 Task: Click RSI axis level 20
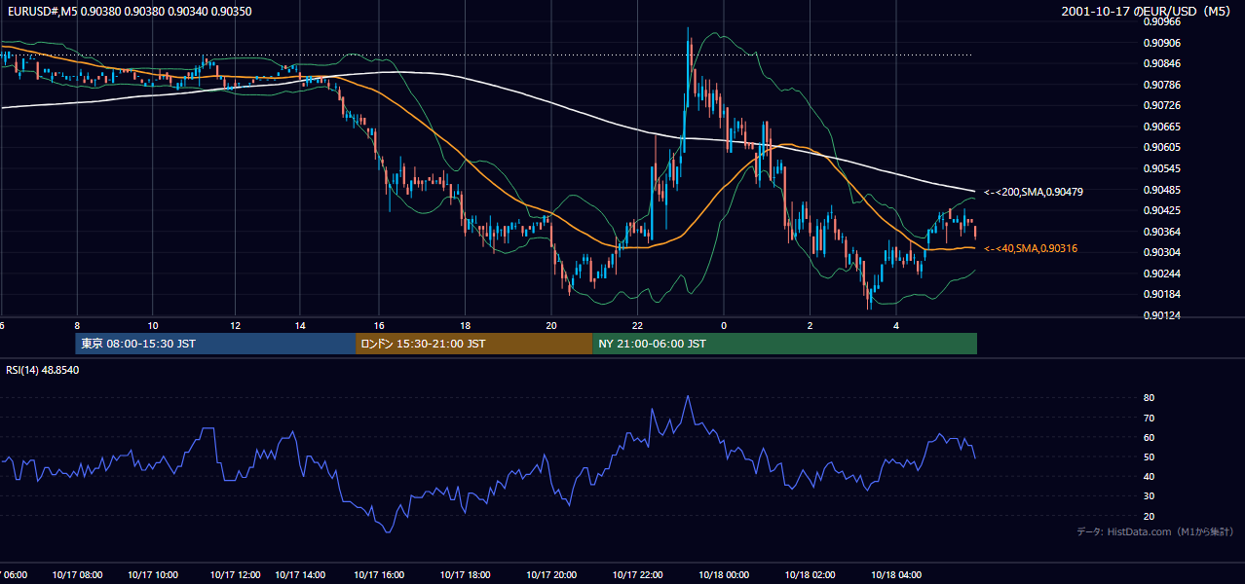pyautogui.click(x=1149, y=516)
